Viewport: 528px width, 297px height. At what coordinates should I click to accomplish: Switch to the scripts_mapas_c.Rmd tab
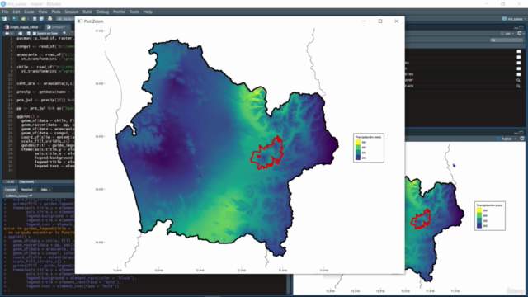tap(24, 27)
